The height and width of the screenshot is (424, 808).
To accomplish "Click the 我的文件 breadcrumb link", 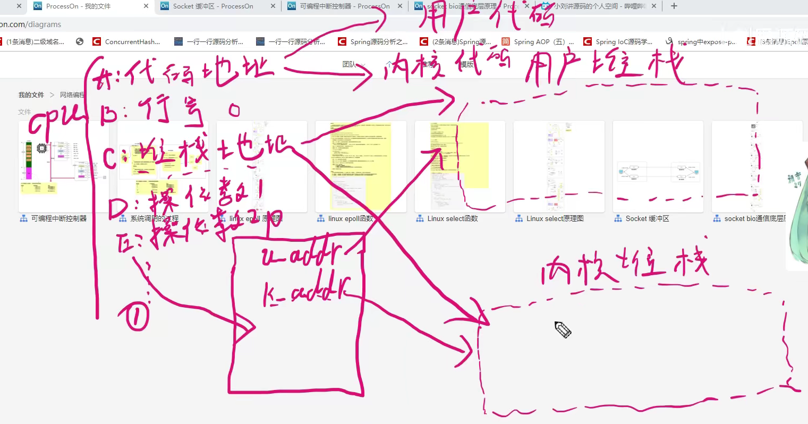I will 30,94.
